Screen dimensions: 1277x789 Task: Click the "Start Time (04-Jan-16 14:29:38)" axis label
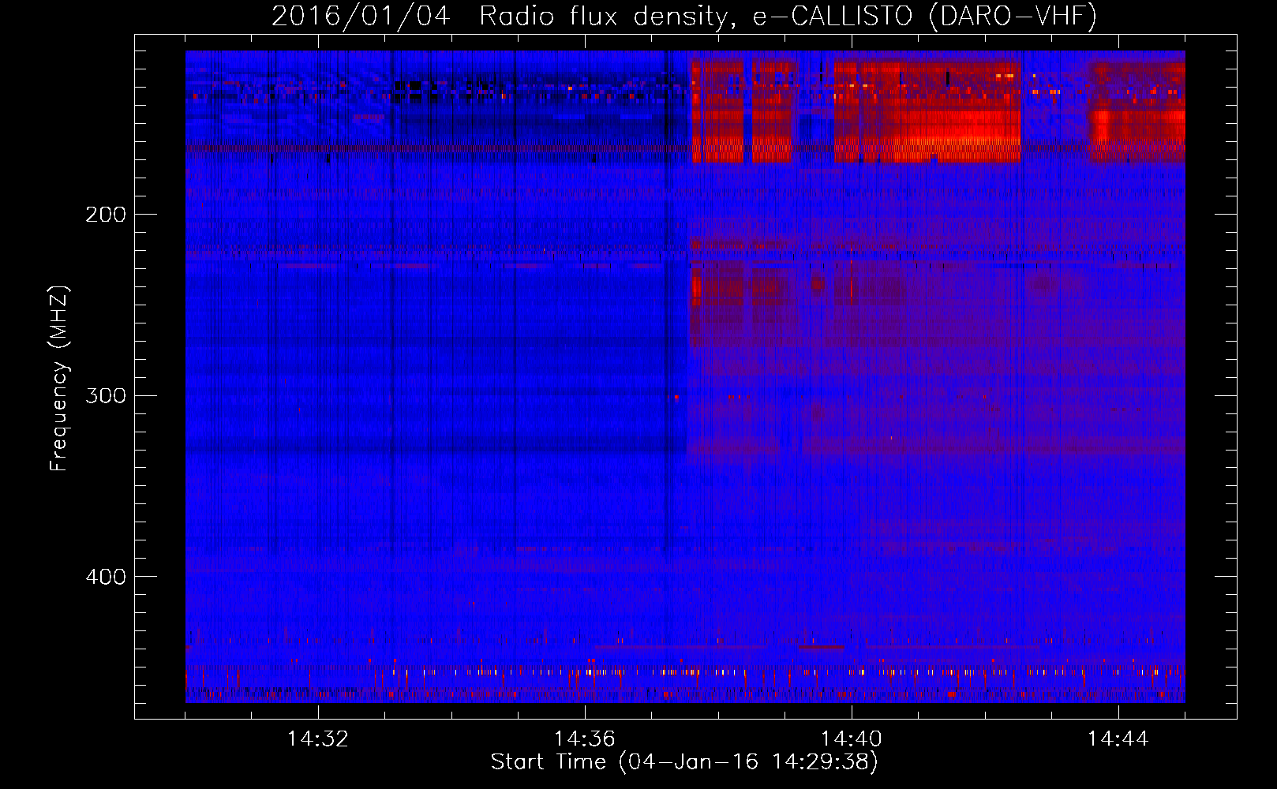pos(684,762)
